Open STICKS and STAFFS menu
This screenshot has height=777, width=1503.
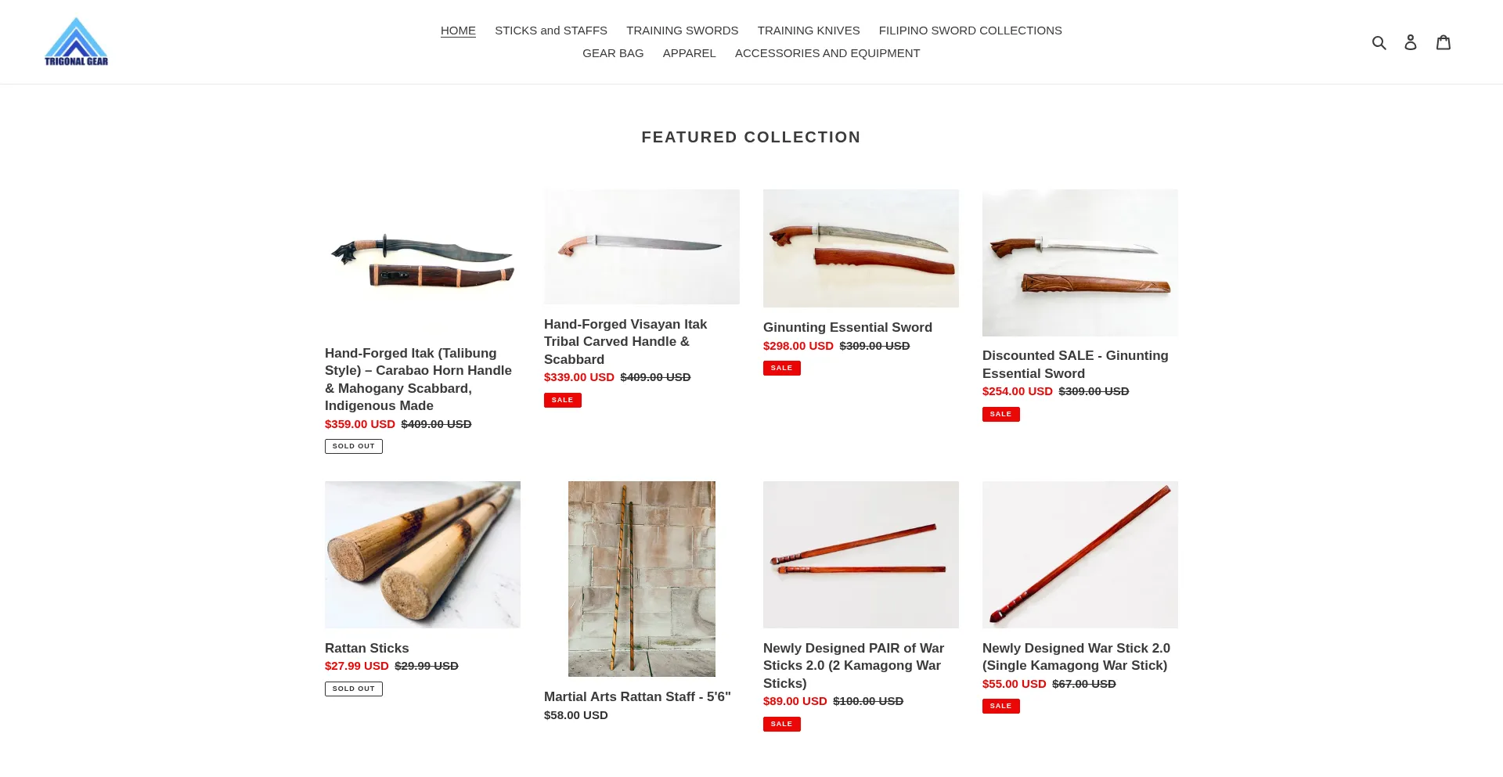click(x=551, y=31)
